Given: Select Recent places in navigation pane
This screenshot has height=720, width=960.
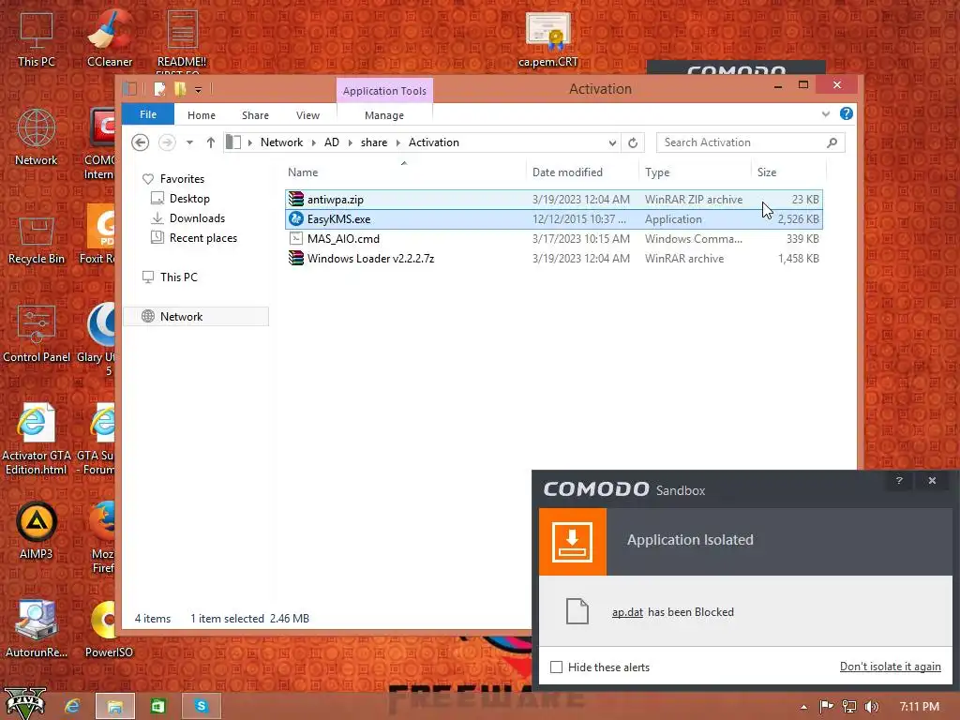Looking at the screenshot, I should (202, 237).
